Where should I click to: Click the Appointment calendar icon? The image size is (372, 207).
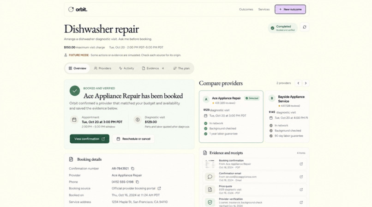(74, 120)
